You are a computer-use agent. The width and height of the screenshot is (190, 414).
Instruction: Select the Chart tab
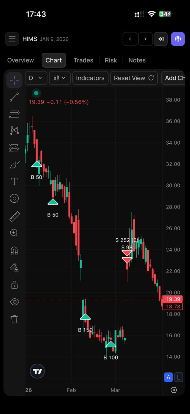[54, 60]
